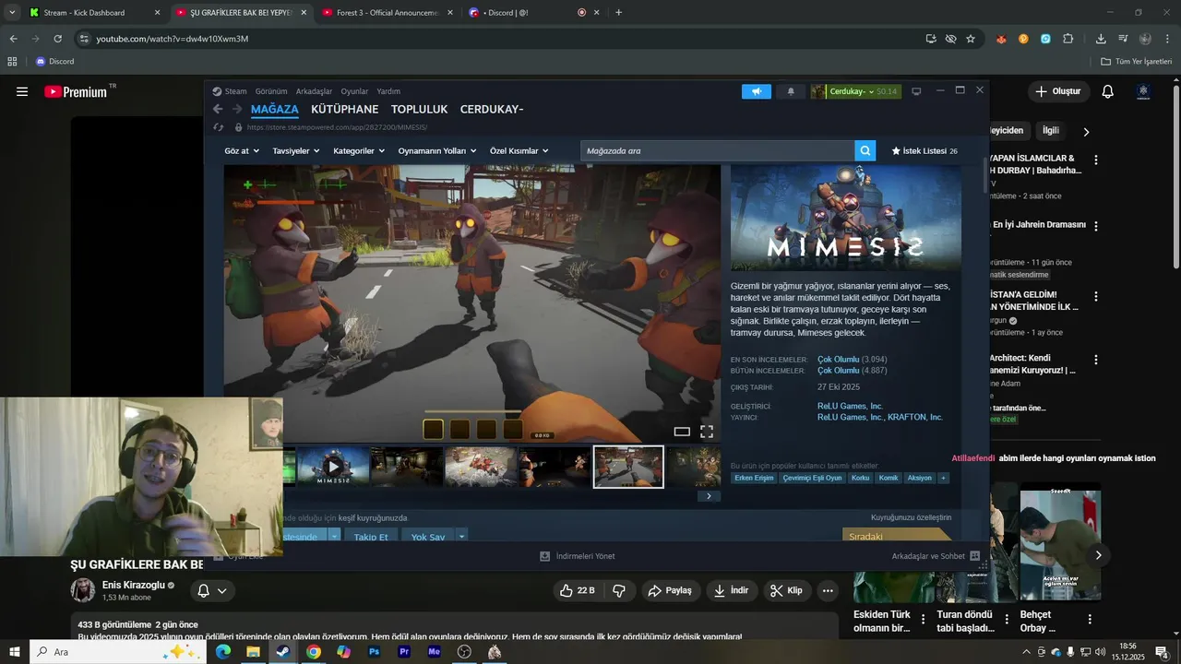Viewport: 1181px width, 664px height.
Task: Open the Steam menu item
Action: click(x=230, y=91)
